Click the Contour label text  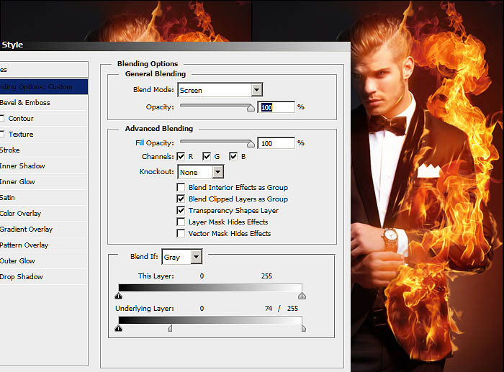pos(21,118)
